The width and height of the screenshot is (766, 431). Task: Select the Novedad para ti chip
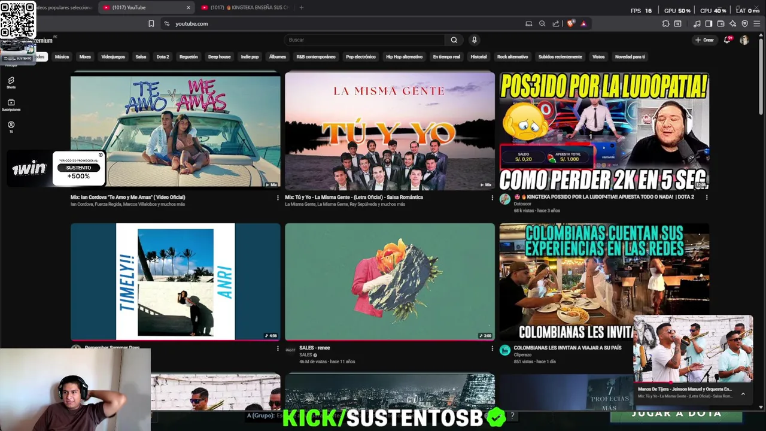pos(630,57)
